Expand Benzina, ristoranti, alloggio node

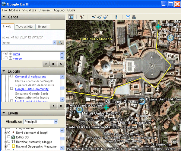pyautogui.click(x=5, y=142)
